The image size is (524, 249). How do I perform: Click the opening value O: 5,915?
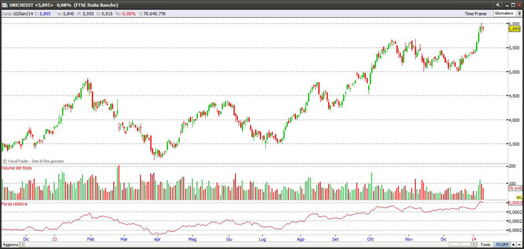(x=105, y=14)
